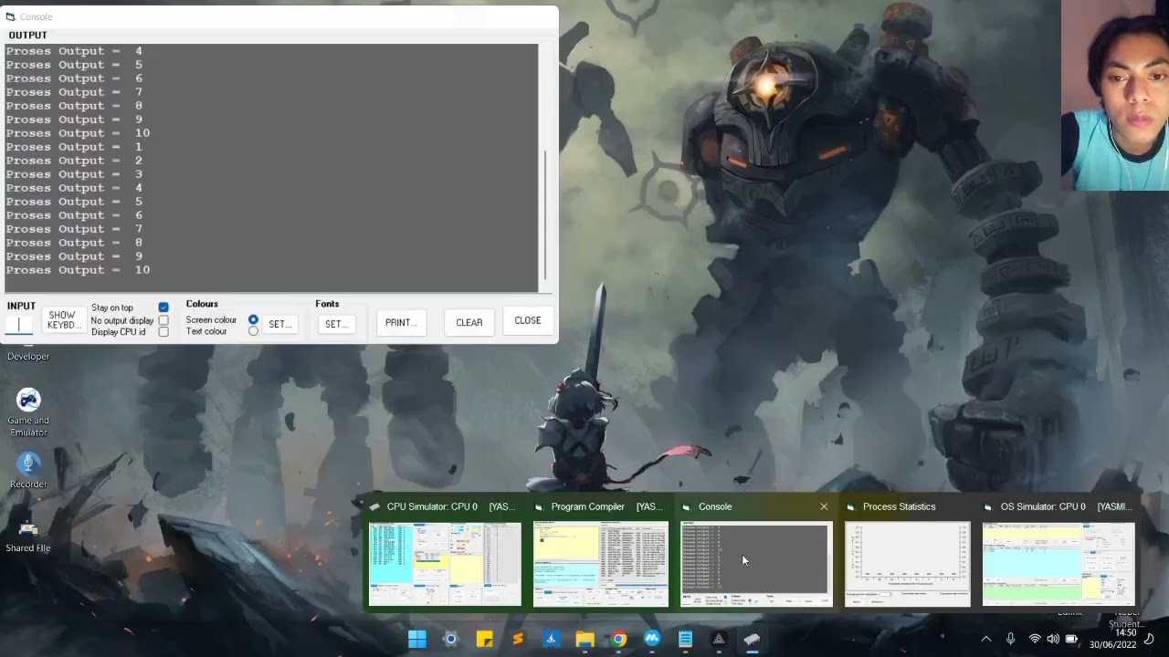Click the Fonts SET... button

coord(335,324)
